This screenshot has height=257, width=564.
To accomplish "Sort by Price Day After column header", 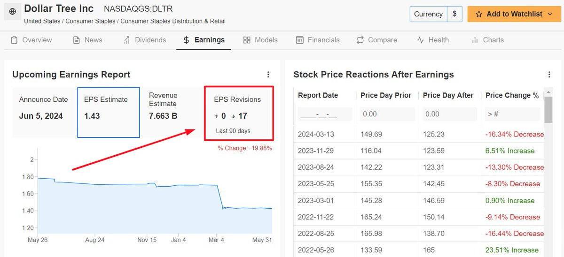I will [448, 95].
